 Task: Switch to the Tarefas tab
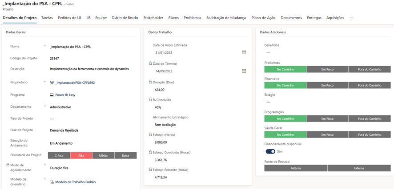click(x=47, y=18)
